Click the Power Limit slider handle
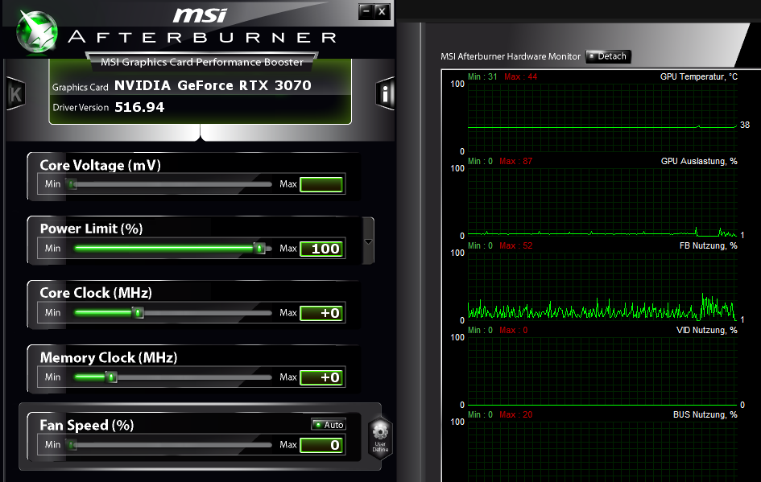The width and height of the screenshot is (761, 482). coord(259,249)
